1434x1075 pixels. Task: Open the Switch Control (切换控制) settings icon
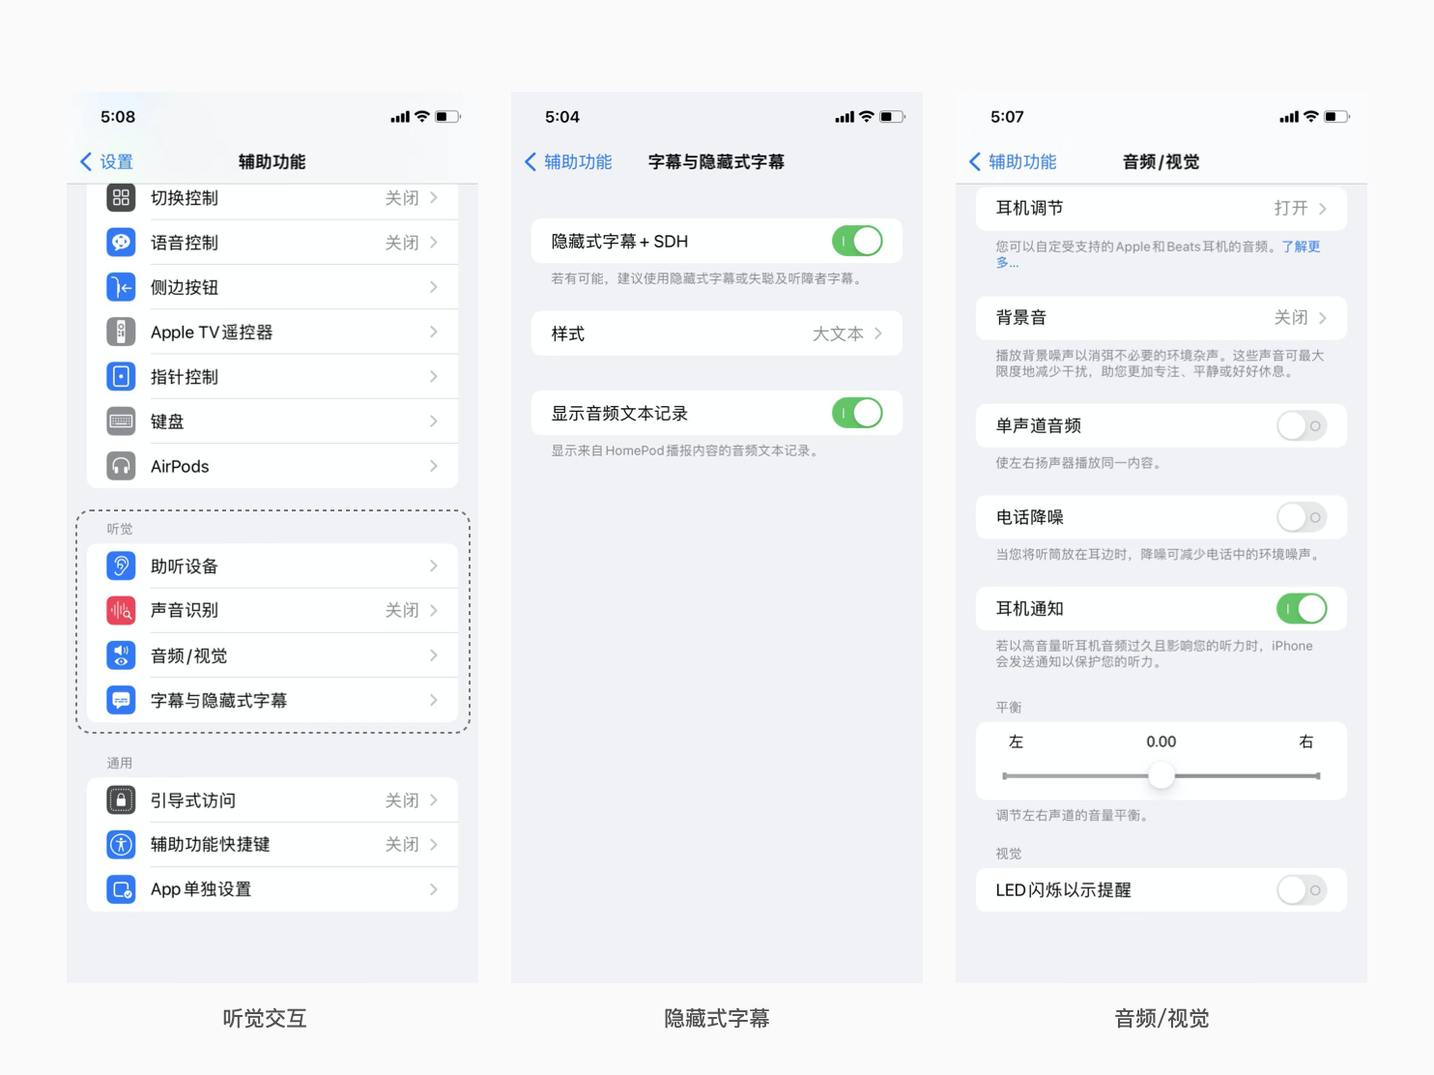coord(121,198)
